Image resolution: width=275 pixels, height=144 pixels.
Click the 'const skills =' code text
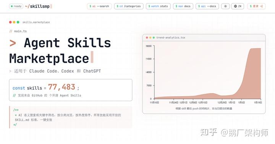point(29,88)
